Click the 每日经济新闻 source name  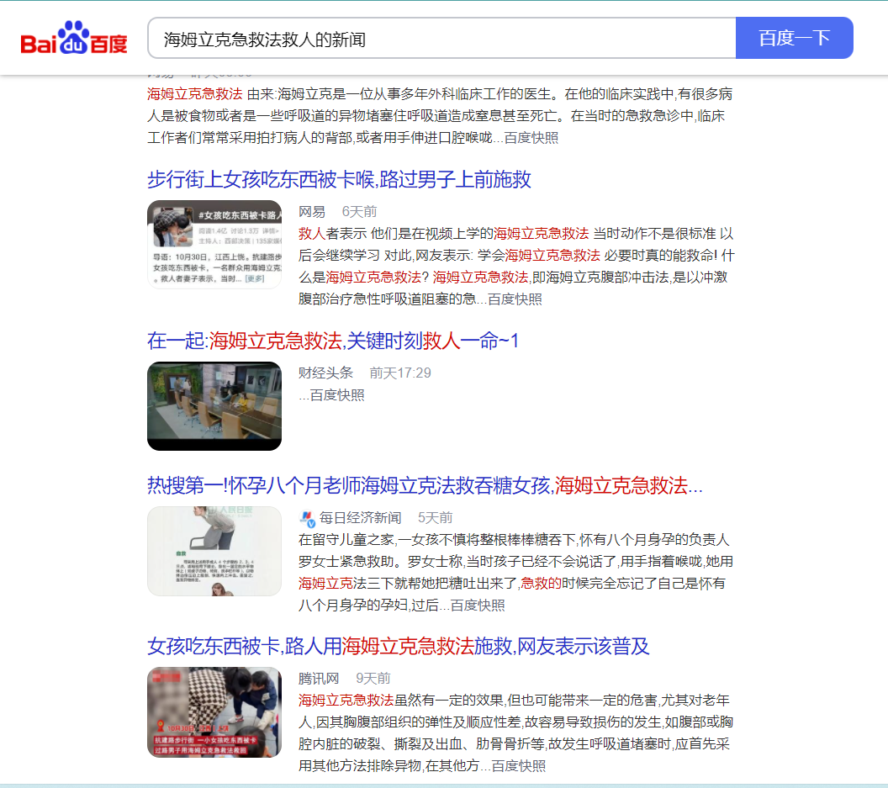tap(360, 518)
